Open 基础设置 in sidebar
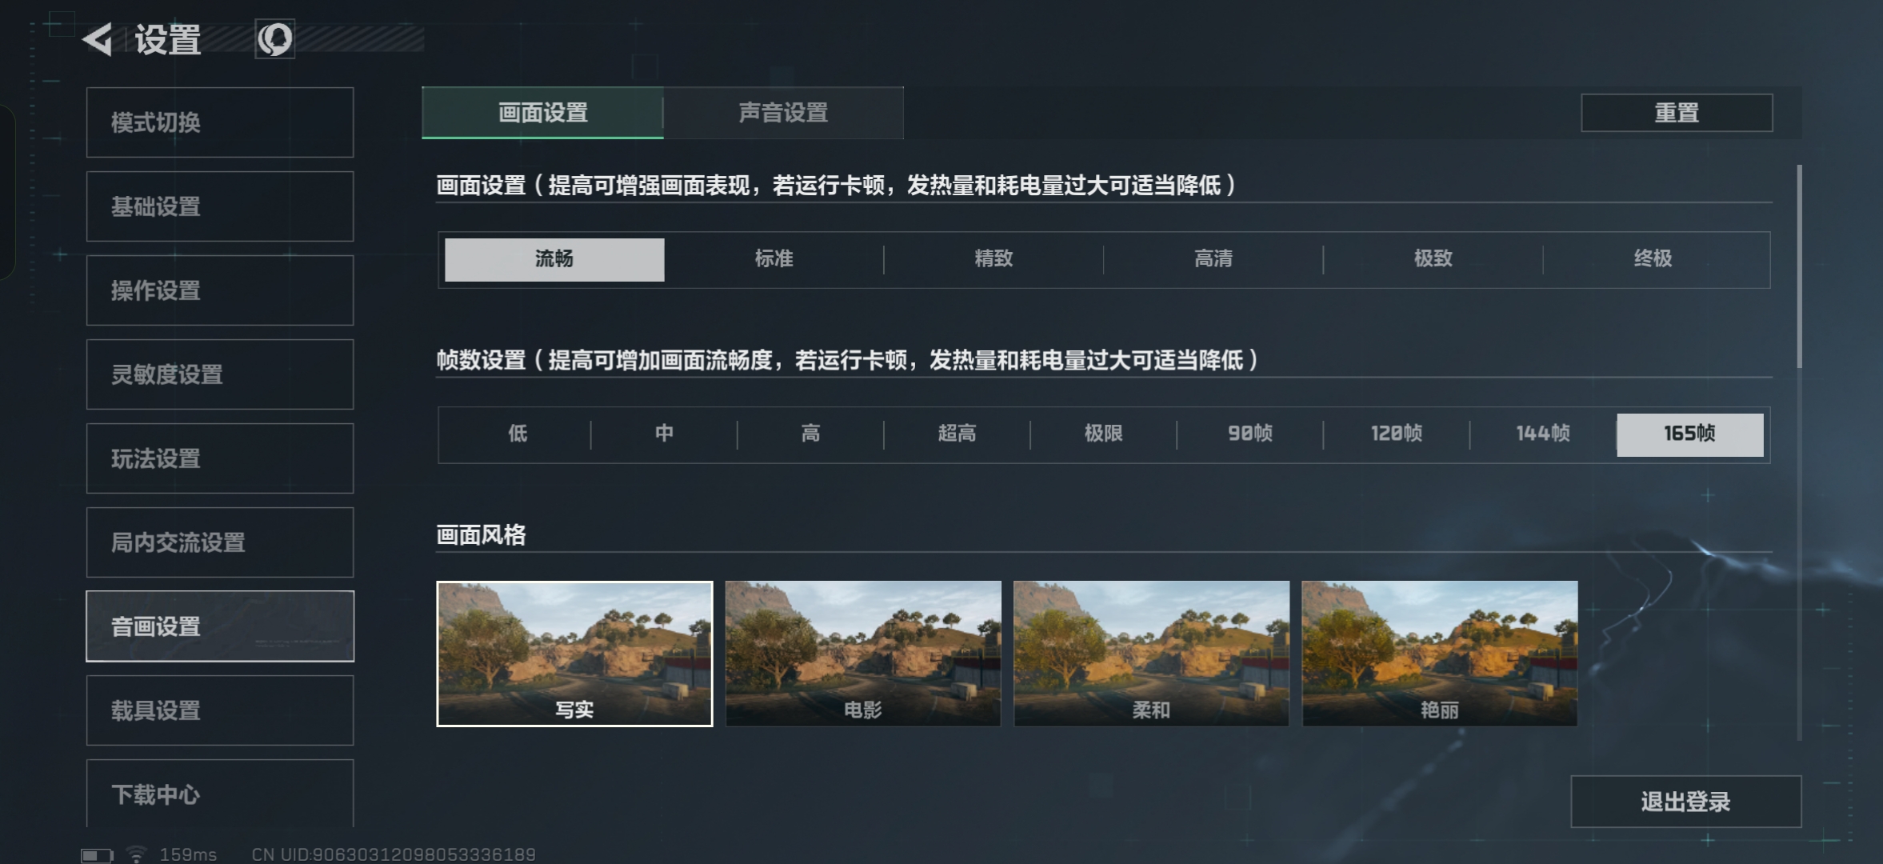Screen dimensions: 1883x864 click(x=220, y=206)
